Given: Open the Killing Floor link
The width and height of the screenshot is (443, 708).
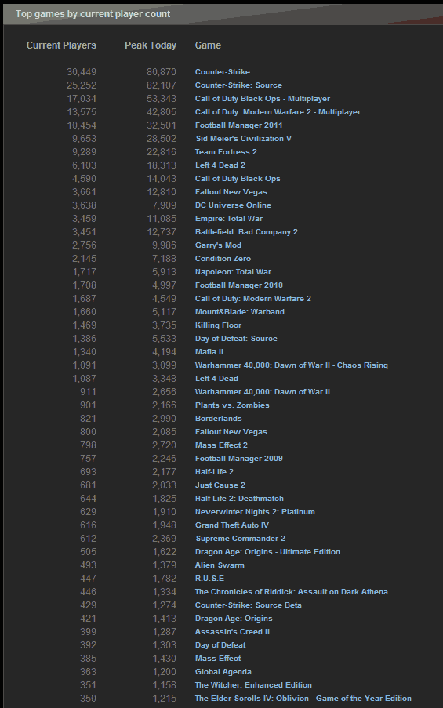Looking at the screenshot, I should click(218, 325).
